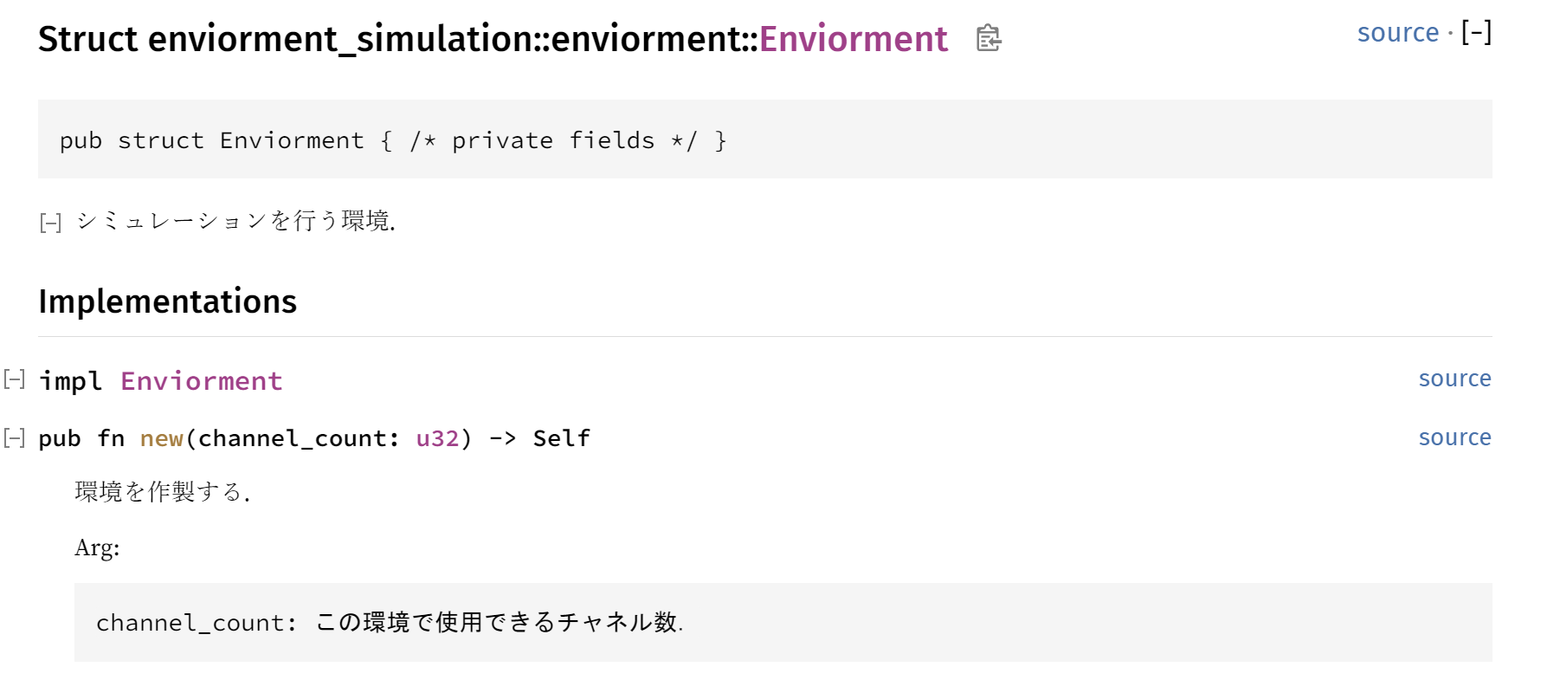1547x680 pixels.
Task: Click the channel_count argument code block
Action: [390, 622]
